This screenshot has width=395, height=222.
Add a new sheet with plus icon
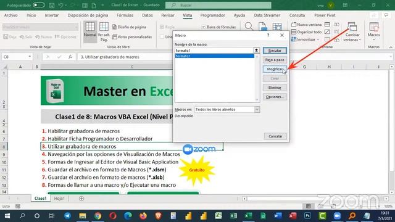pos(81,199)
